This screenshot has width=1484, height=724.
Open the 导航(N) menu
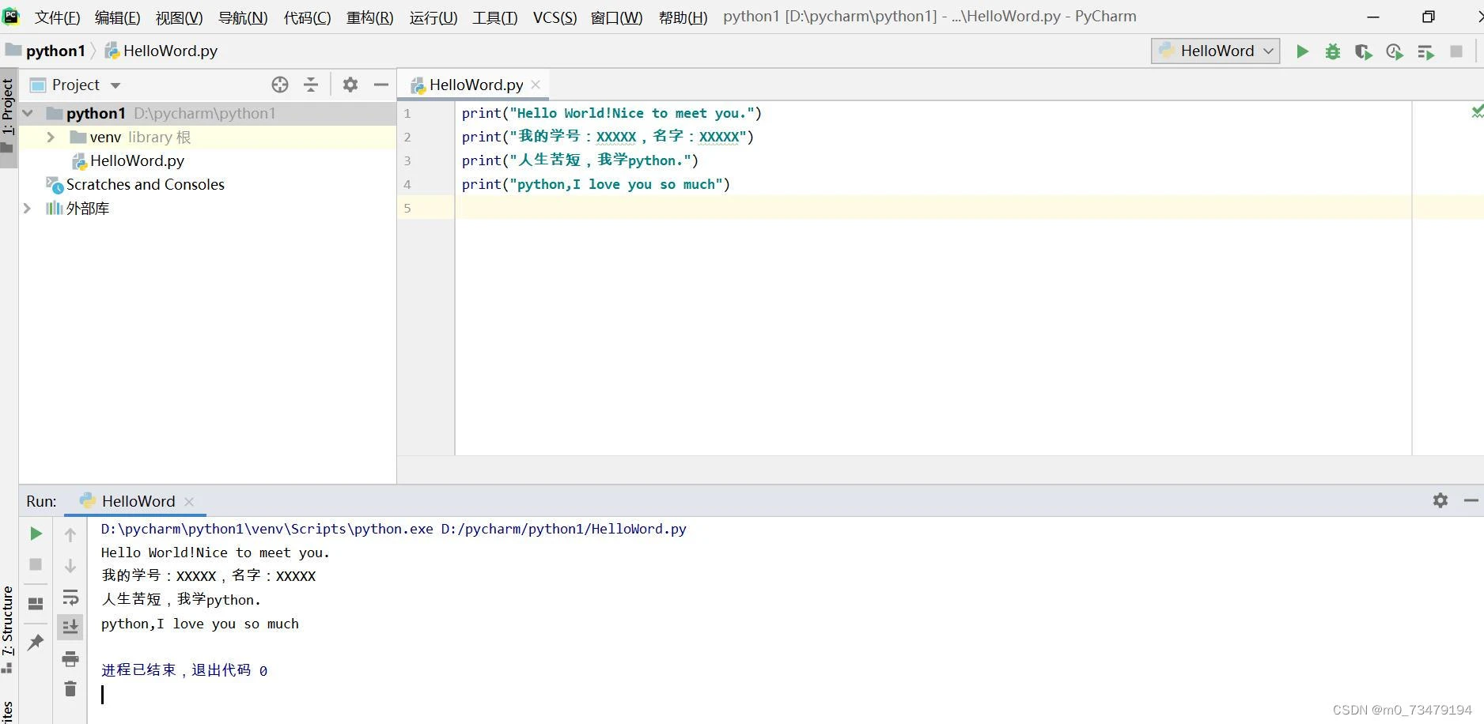click(243, 17)
